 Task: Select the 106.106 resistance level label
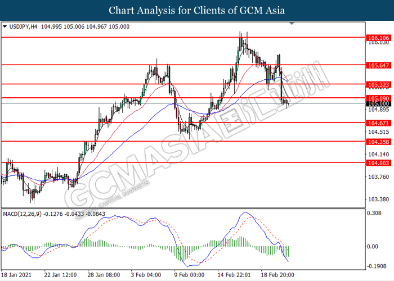(378, 38)
